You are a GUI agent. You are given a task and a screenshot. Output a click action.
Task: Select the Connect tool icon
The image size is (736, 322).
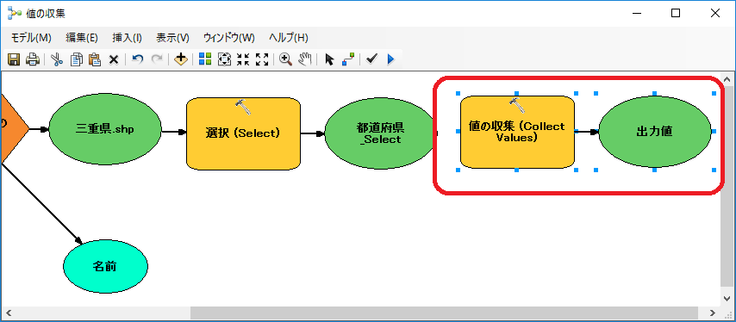pyautogui.click(x=348, y=59)
